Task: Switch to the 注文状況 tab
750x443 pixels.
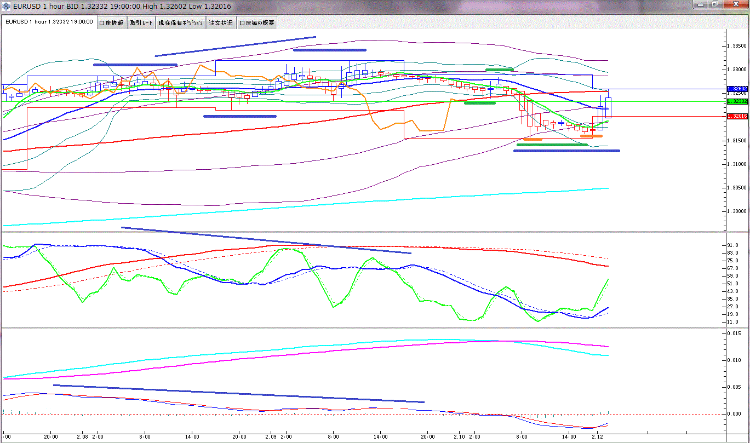Action: pyautogui.click(x=221, y=22)
